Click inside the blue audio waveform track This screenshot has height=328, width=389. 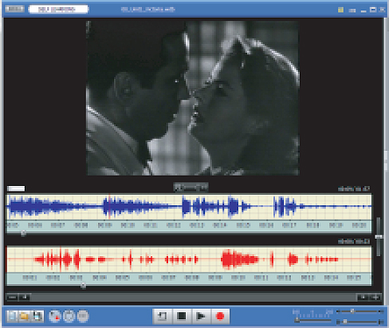[189, 207]
